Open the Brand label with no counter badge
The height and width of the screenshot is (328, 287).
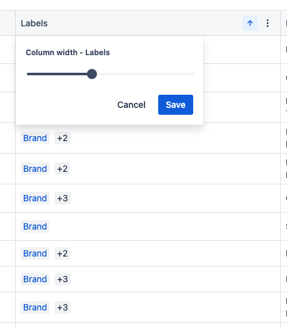pos(35,226)
